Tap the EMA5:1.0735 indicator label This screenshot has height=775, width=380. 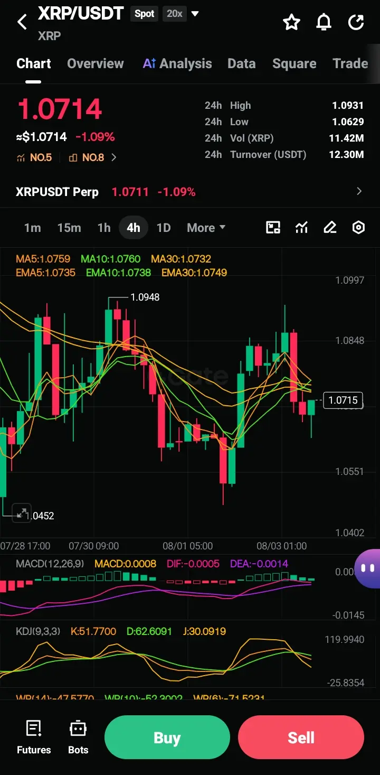pos(45,273)
